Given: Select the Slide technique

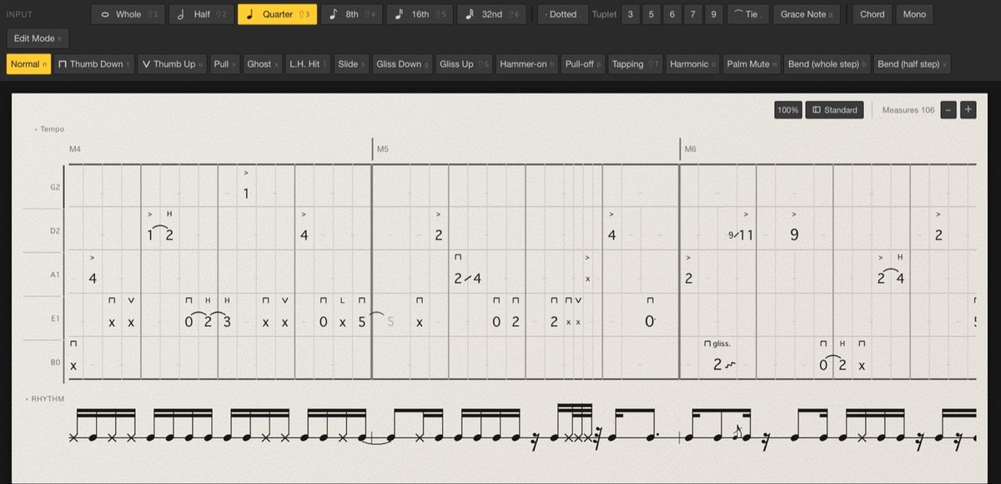Looking at the screenshot, I should click(351, 64).
